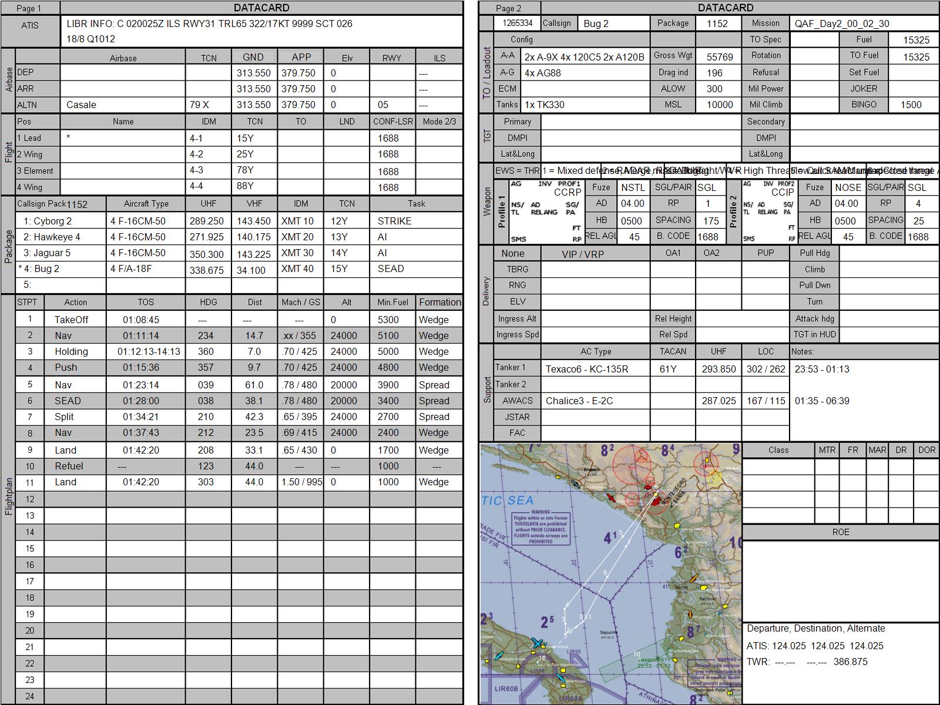Click the A-A loadout 2x A-9X 4x 120C5
940x705 pixels.
tap(585, 57)
